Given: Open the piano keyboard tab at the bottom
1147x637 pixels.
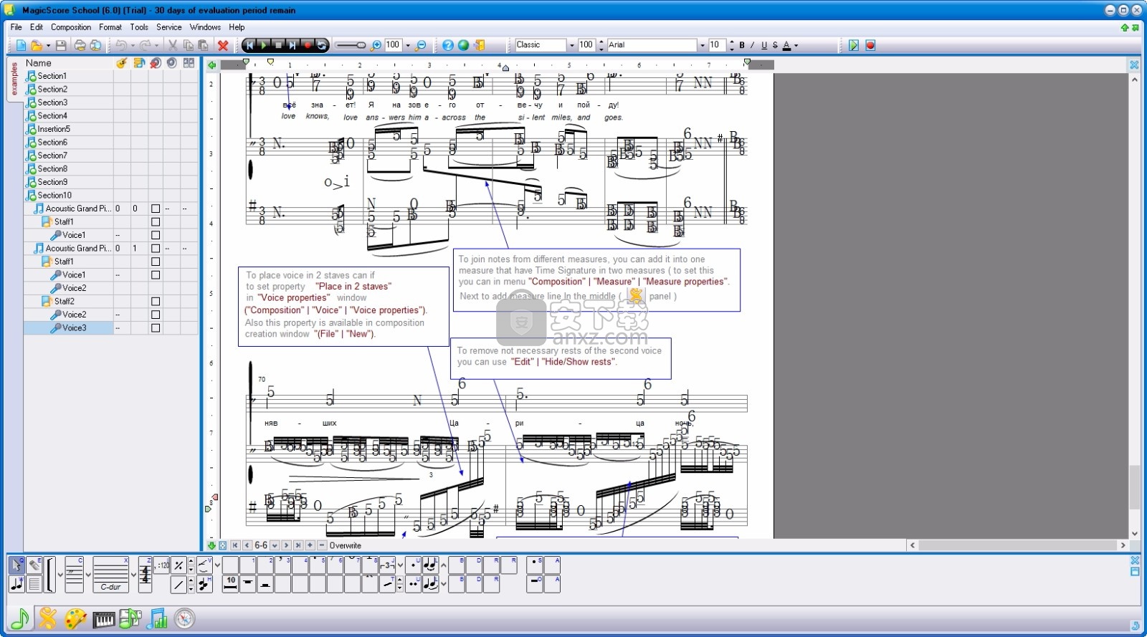Looking at the screenshot, I should click(104, 618).
